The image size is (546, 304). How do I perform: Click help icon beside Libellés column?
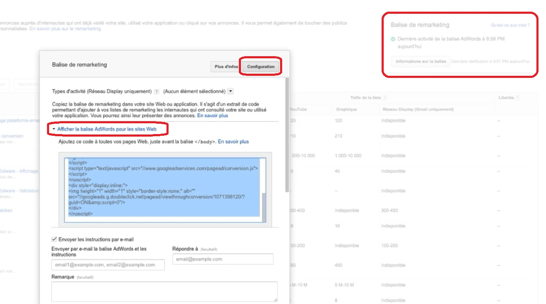517,98
